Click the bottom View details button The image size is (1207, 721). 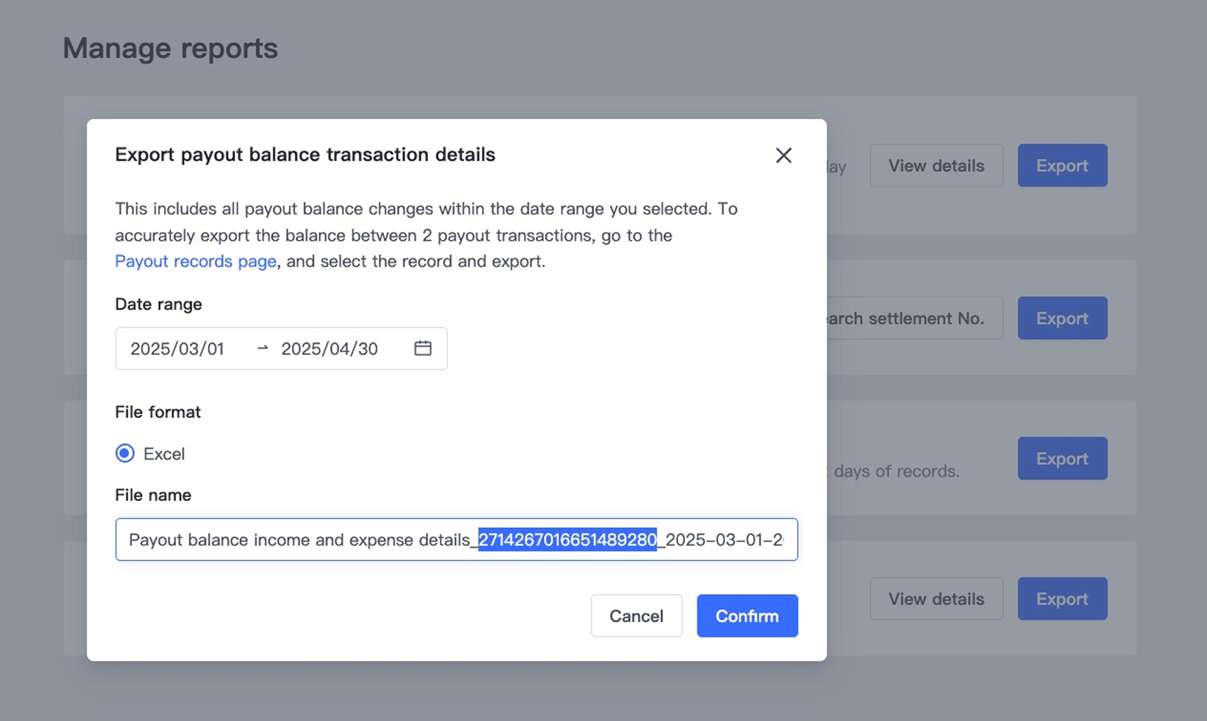(936, 599)
